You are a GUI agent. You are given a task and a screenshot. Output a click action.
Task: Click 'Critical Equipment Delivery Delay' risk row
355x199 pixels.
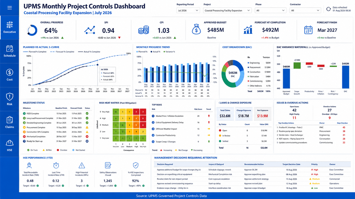pos(182,122)
